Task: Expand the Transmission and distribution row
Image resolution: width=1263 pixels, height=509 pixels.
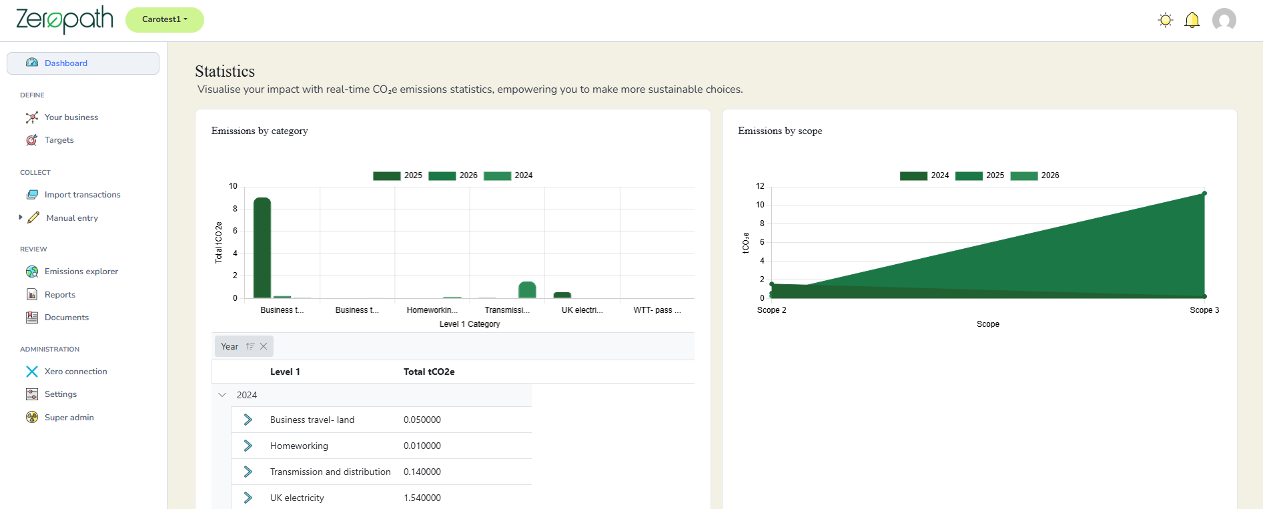Action: 248,472
